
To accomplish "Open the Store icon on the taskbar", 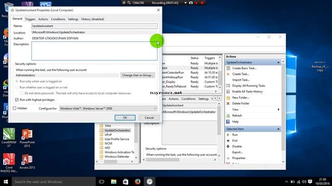I will pos(126,181).
